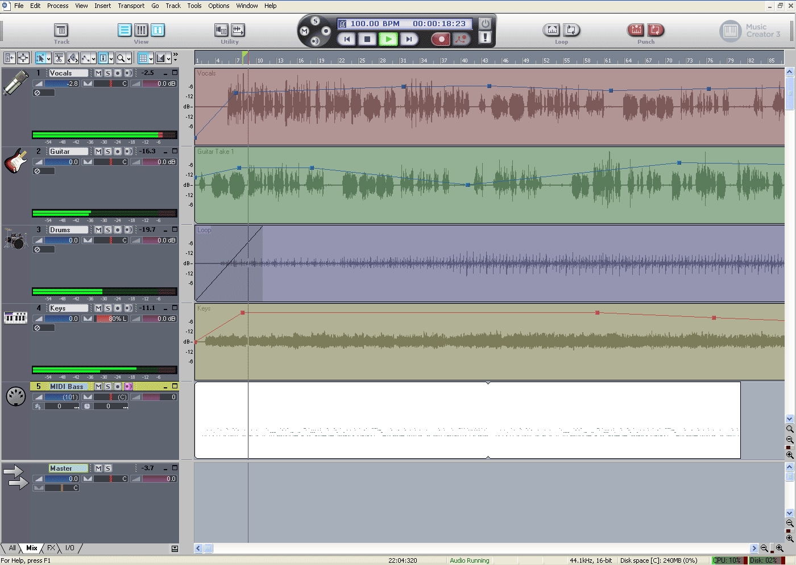
Task: Open the Transport menu
Action: (131, 6)
